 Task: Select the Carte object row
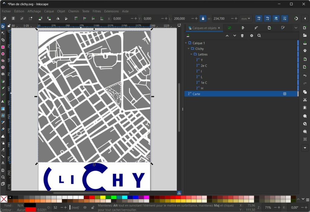241,94
